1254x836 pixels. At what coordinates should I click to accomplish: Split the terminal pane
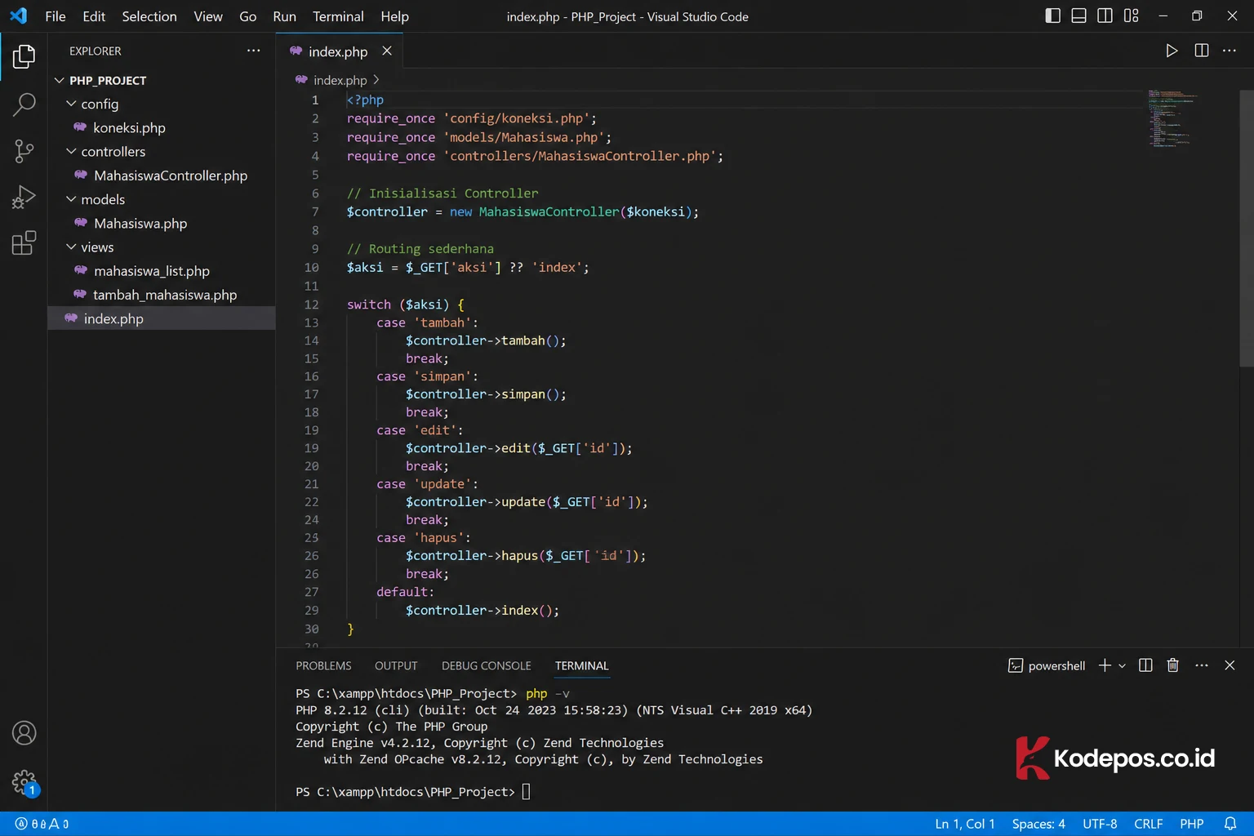(1145, 665)
